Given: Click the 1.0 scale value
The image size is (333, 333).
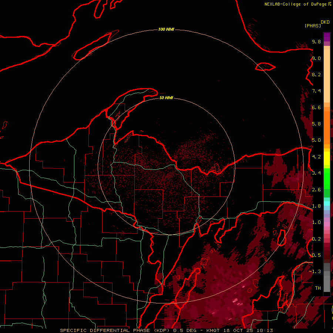Looking at the screenshot, I should (316, 222).
